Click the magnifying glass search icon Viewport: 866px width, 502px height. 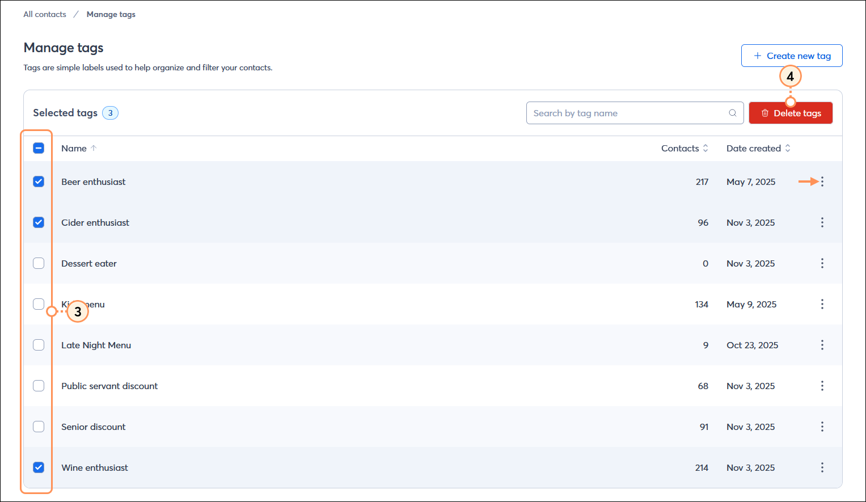(732, 113)
